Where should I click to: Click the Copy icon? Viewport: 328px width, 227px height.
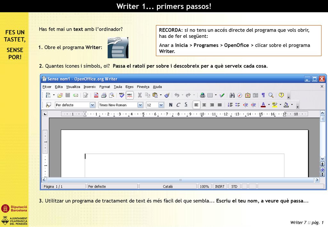(147, 95)
